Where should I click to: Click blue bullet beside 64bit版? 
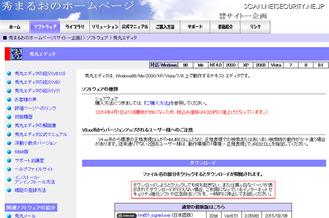pos(9,152)
